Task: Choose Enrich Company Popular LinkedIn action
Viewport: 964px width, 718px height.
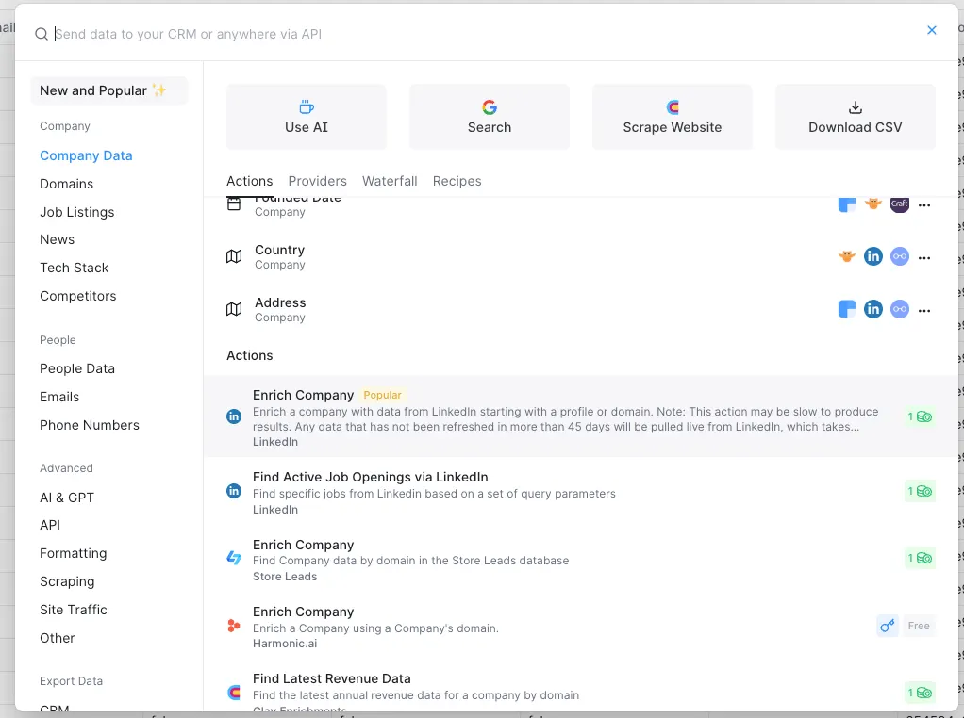Action: pyautogui.click(x=580, y=416)
